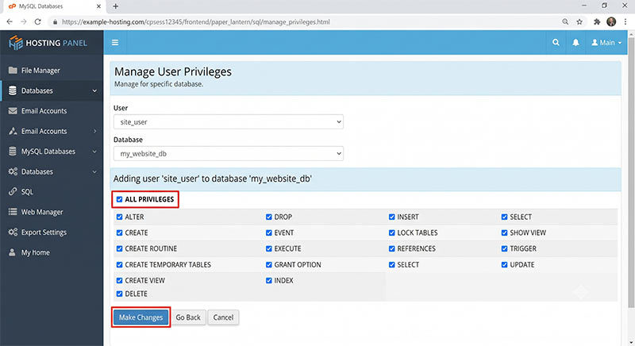Click the MySQL Databases stack icon

click(13, 152)
